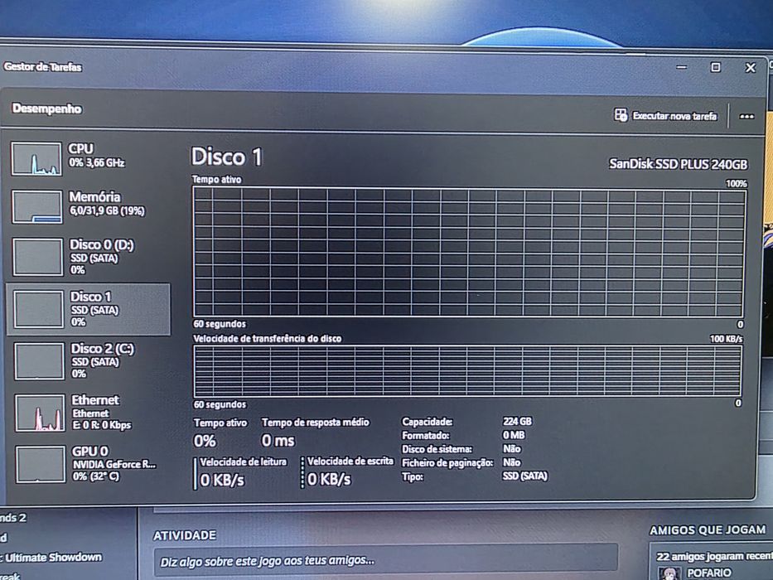Viewport: 773px width, 580px height.
Task: Maximize the Gestor de Tarefas window
Action: (715, 67)
